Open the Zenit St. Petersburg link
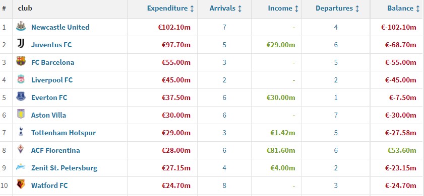 64,168
